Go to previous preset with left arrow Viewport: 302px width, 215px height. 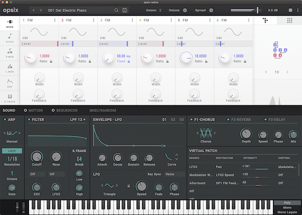pyautogui.click(x=33, y=10)
